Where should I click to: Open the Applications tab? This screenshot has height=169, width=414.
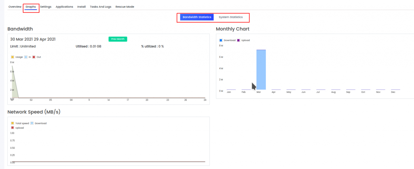click(64, 7)
